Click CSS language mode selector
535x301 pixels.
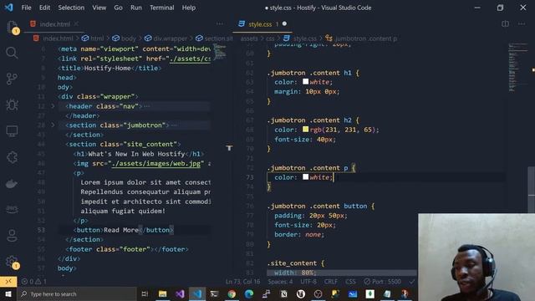pyautogui.click(x=350, y=282)
